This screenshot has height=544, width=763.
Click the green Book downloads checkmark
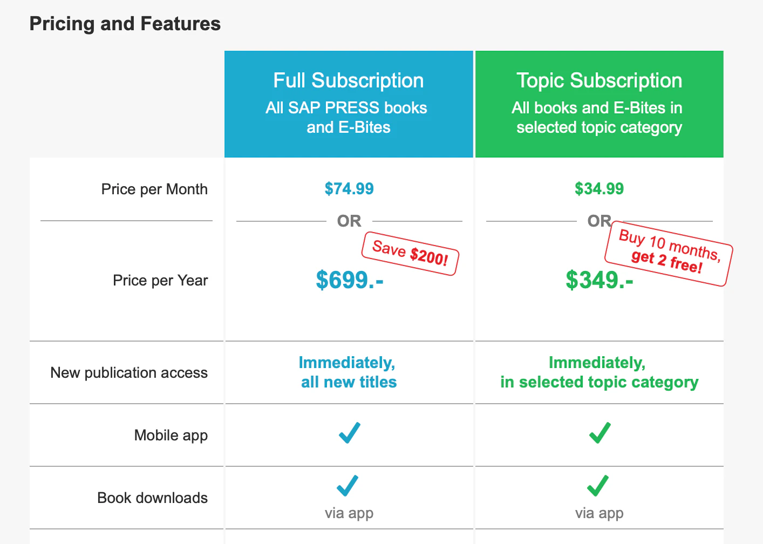click(x=598, y=486)
